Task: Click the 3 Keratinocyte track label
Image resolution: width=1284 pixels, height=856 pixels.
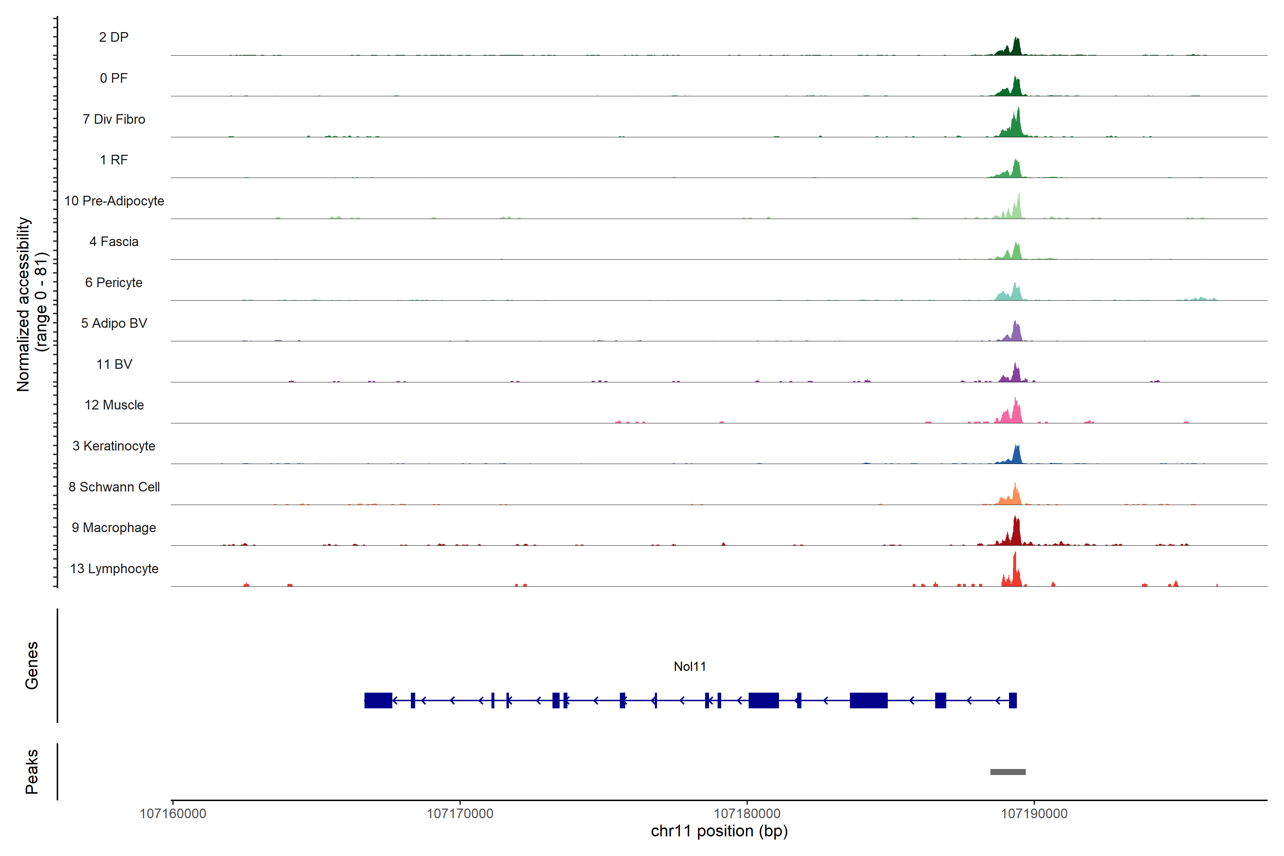Action: click(x=113, y=446)
